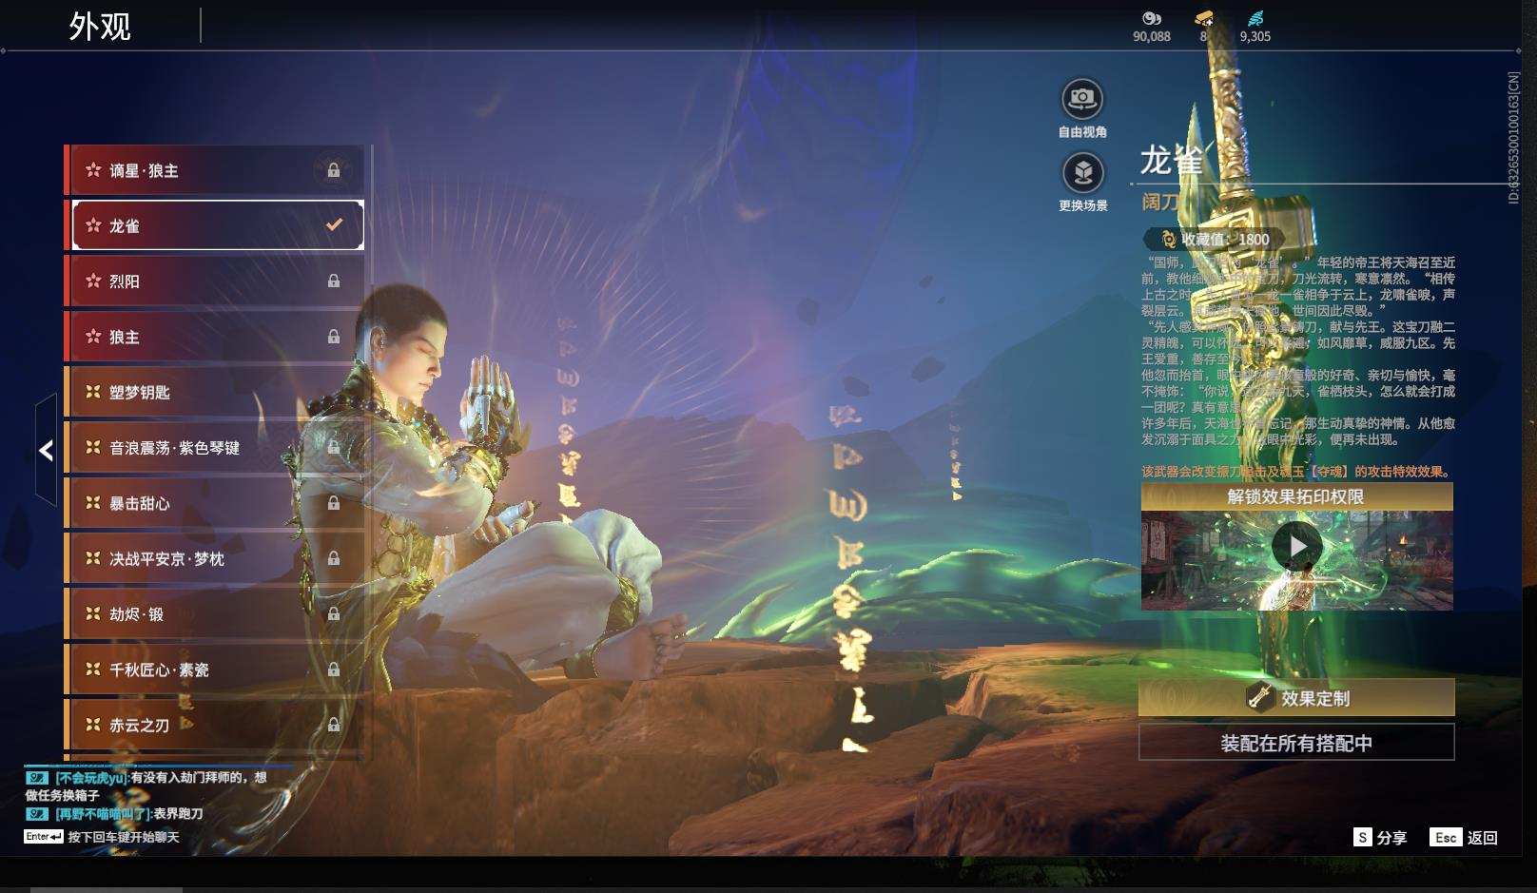Image resolution: width=1537 pixels, height=893 pixels.
Task: Click the lock icon on 音浪震荡·紫色琴键
Action: pyautogui.click(x=334, y=447)
